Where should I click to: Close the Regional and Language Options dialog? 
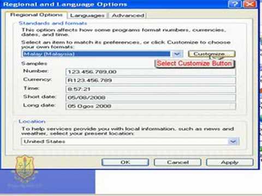pyautogui.click(x=250, y=4)
